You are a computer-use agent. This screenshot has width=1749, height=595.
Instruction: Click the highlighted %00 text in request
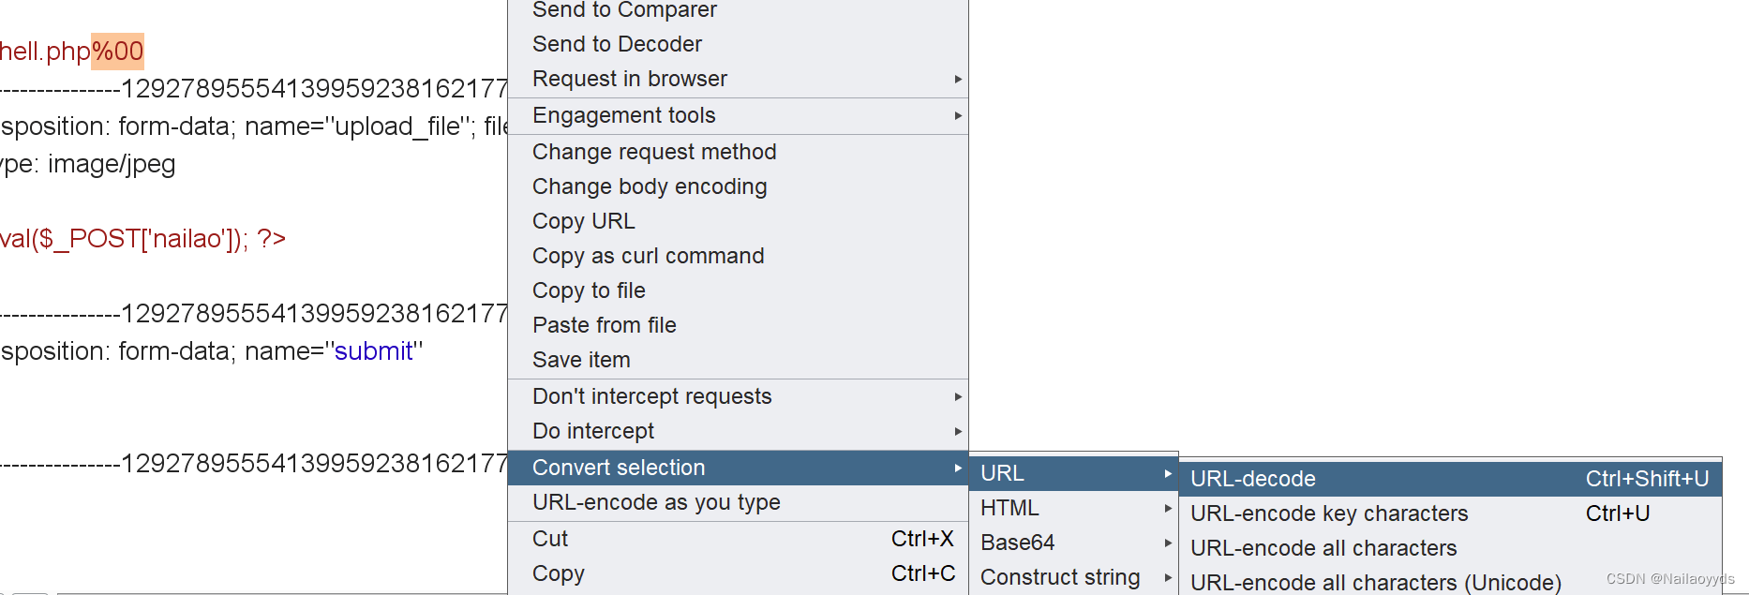[117, 51]
